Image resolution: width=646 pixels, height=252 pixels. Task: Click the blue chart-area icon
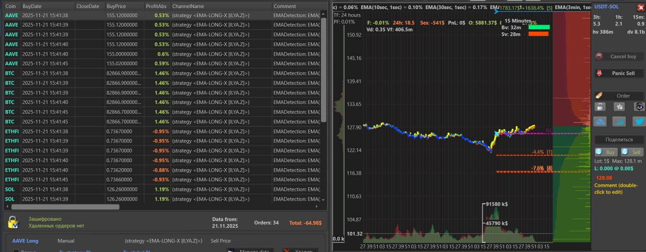point(619,122)
